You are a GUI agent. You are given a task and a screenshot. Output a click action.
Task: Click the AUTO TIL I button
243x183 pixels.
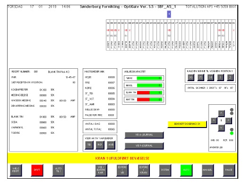pos(58,170)
